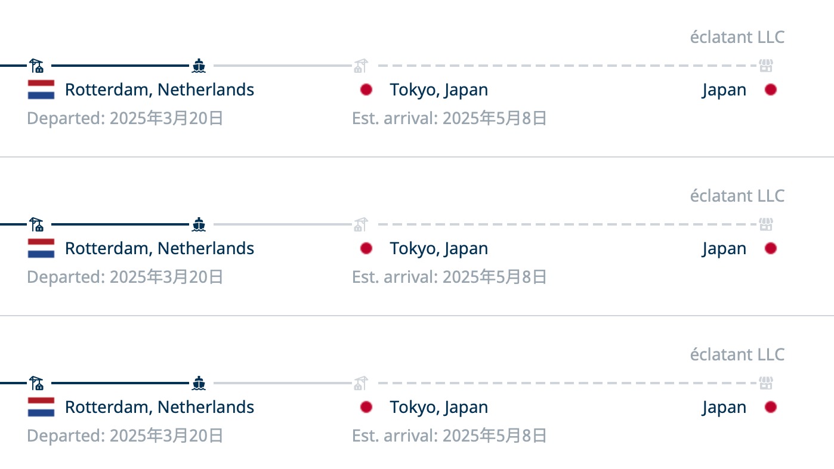Click the gray storefront icon in top shipment

click(766, 66)
